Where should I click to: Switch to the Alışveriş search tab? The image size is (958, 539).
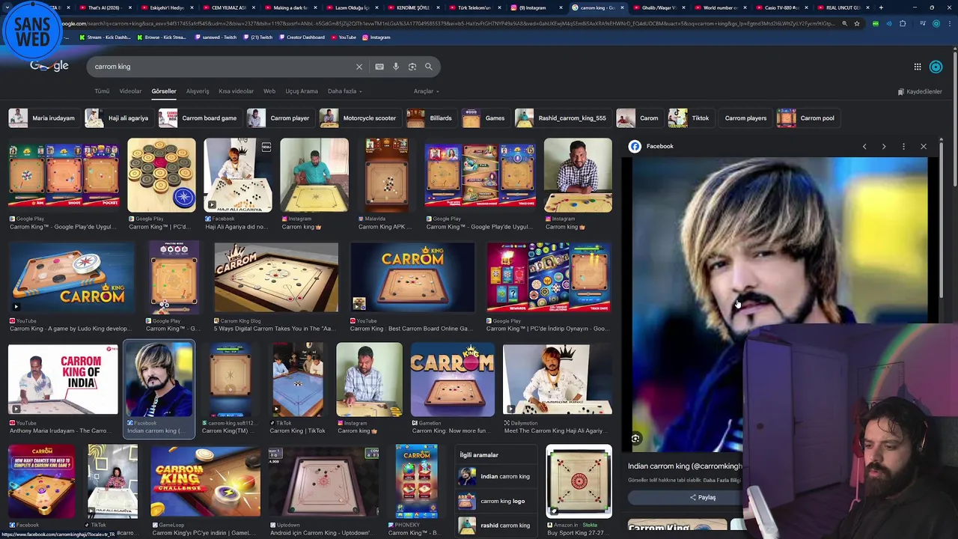[198, 91]
